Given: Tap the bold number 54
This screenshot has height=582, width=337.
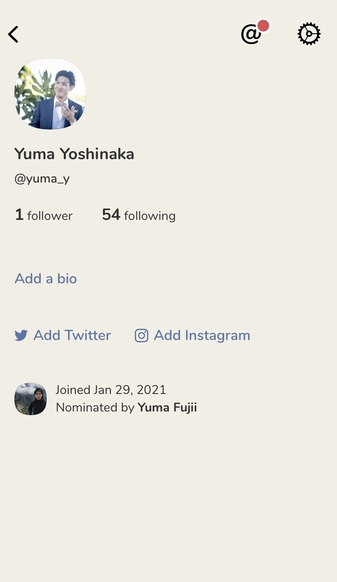Looking at the screenshot, I should coord(111,215).
